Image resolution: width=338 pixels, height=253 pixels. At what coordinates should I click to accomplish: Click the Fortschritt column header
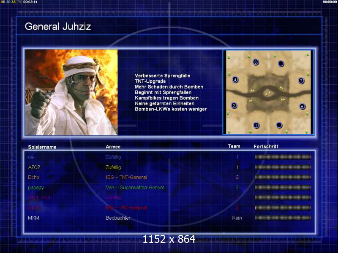pos(266,146)
